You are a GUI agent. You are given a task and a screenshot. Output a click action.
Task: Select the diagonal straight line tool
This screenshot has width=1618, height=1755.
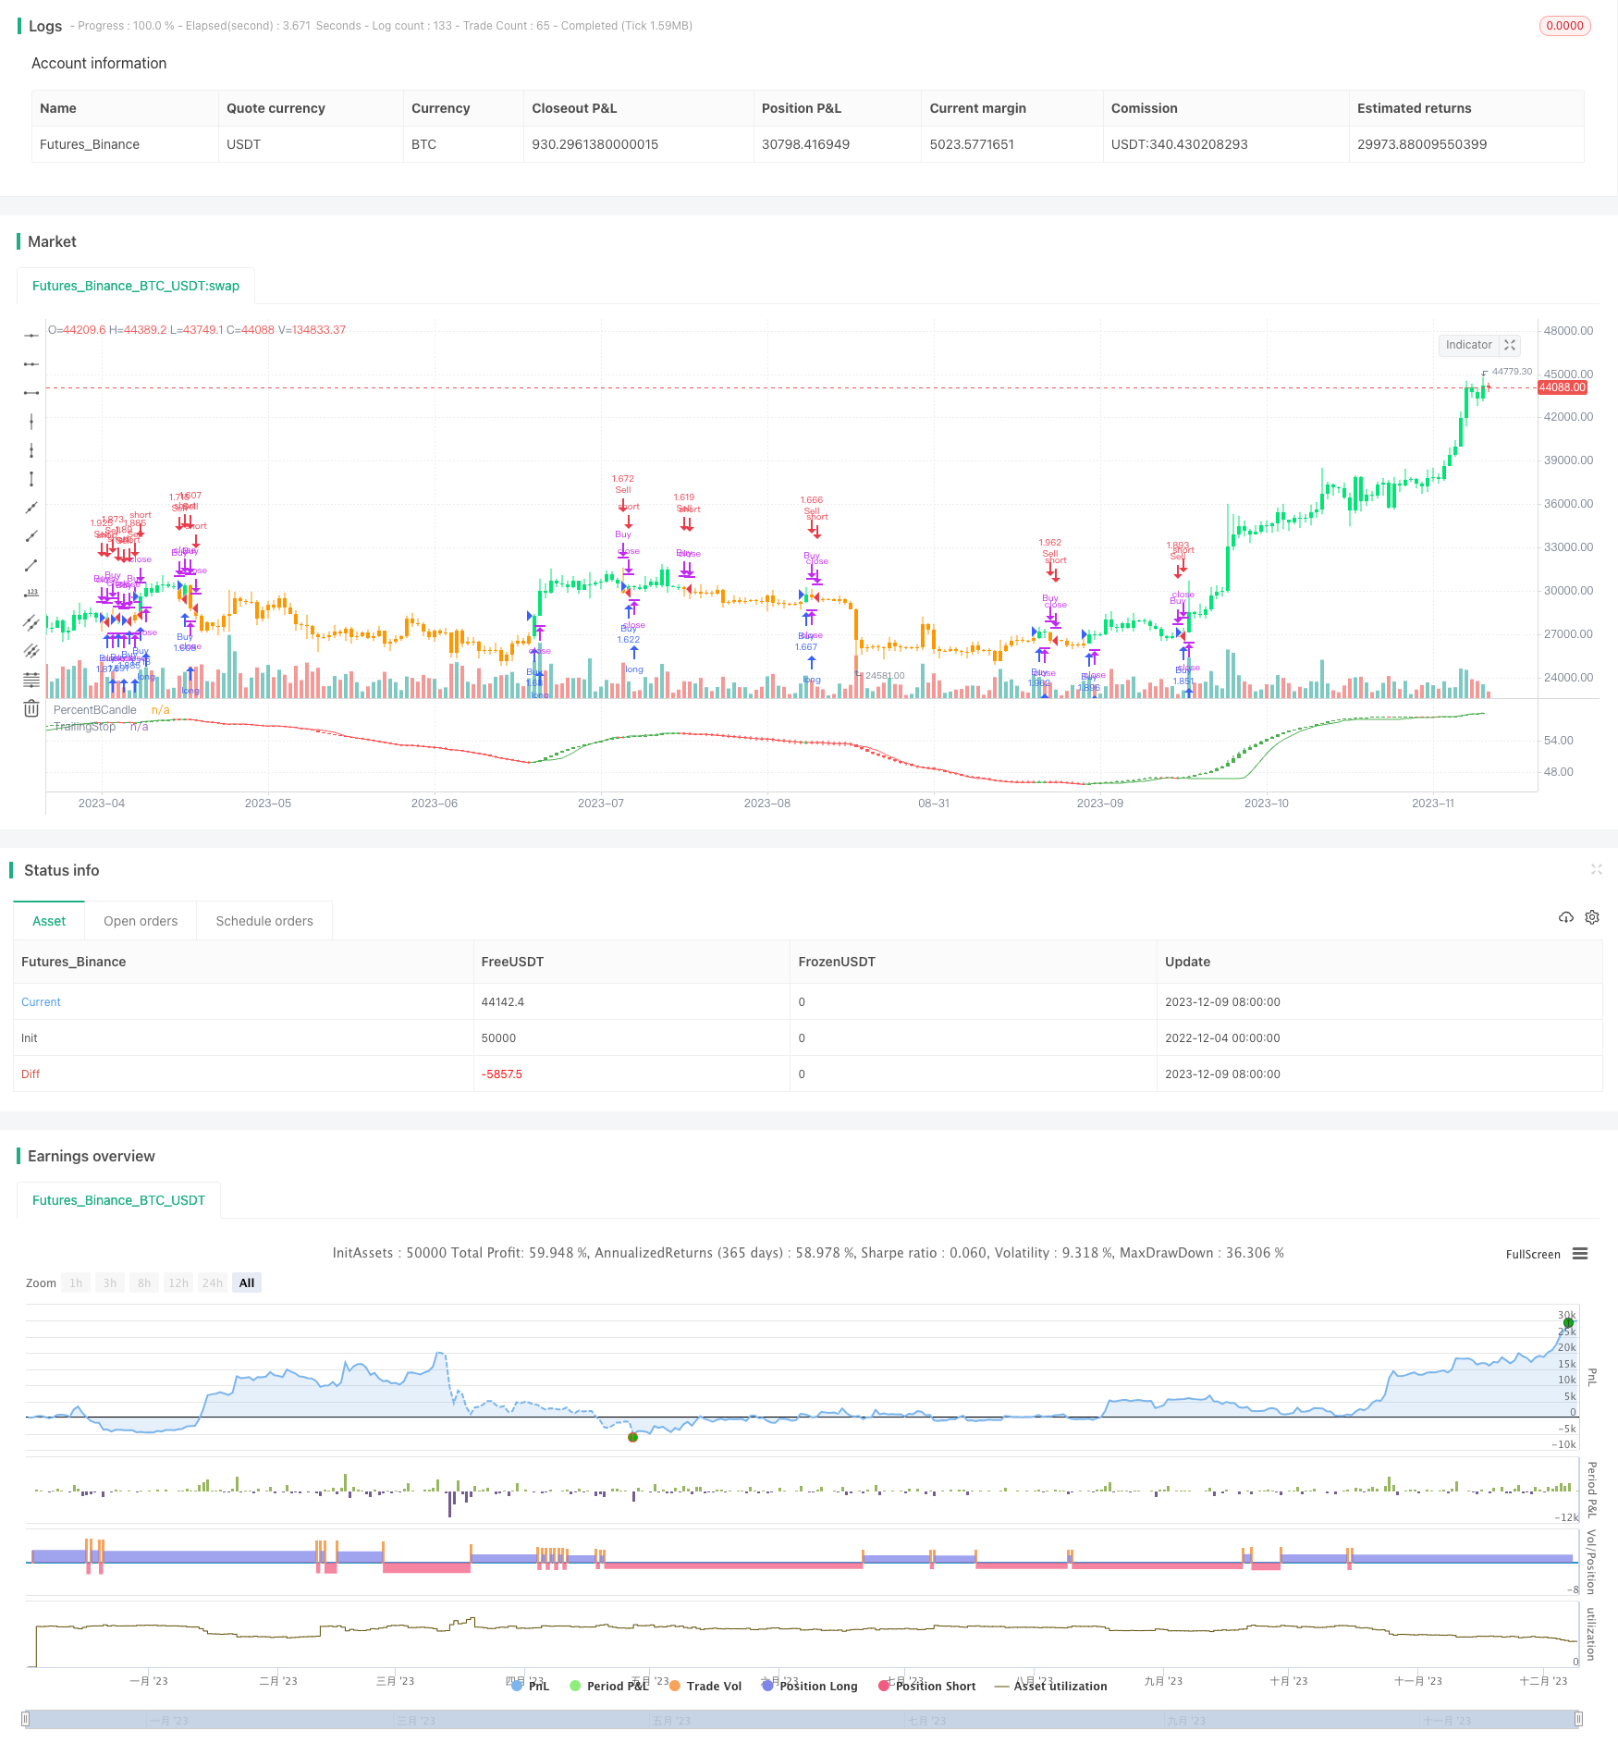pos(31,508)
